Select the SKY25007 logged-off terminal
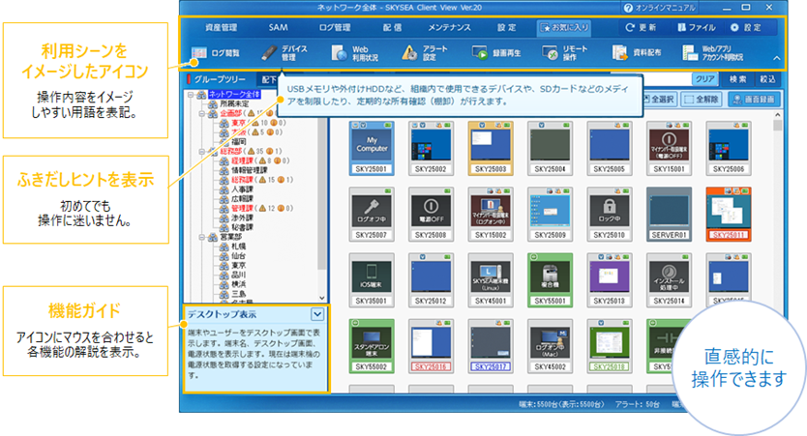The image size is (807, 436). (372, 215)
